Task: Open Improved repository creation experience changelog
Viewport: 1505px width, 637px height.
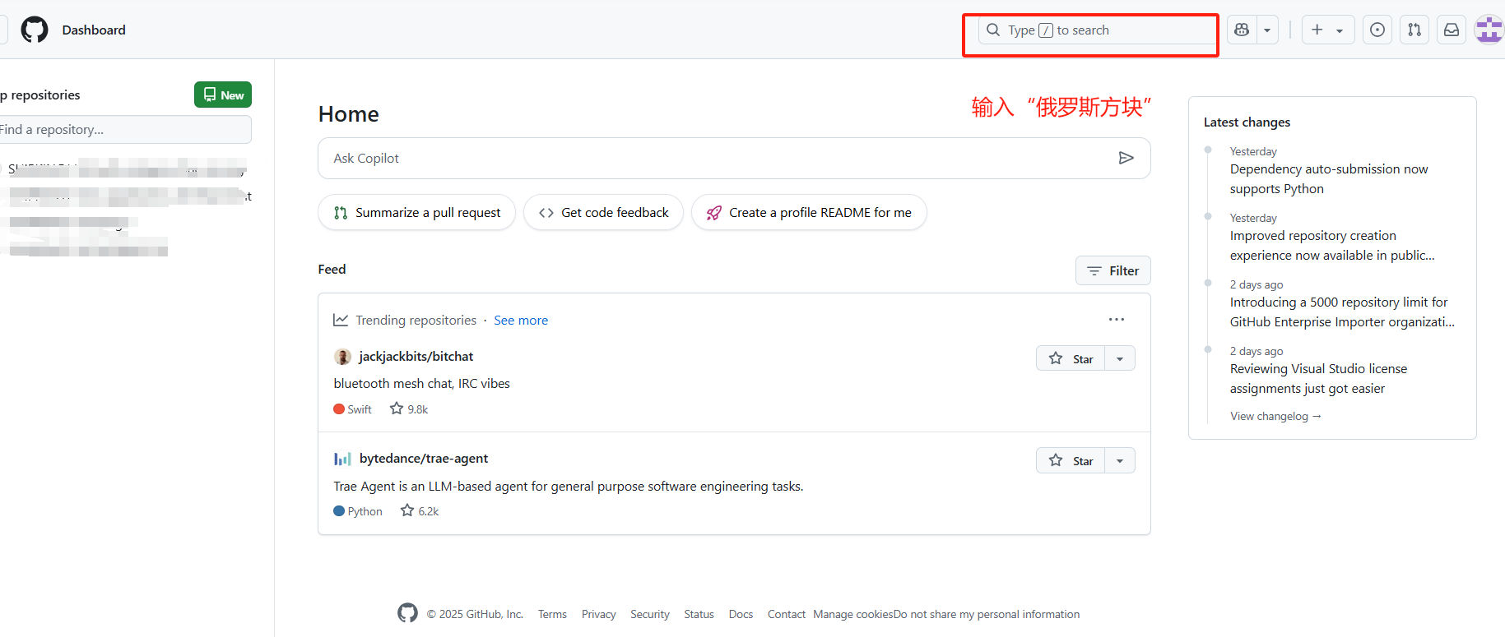Action: click(1332, 245)
